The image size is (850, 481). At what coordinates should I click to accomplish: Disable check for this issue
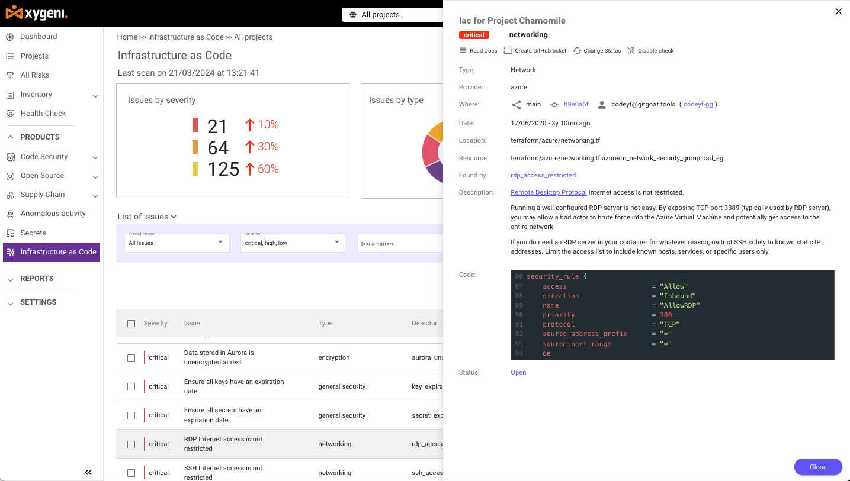pyautogui.click(x=650, y=50)
